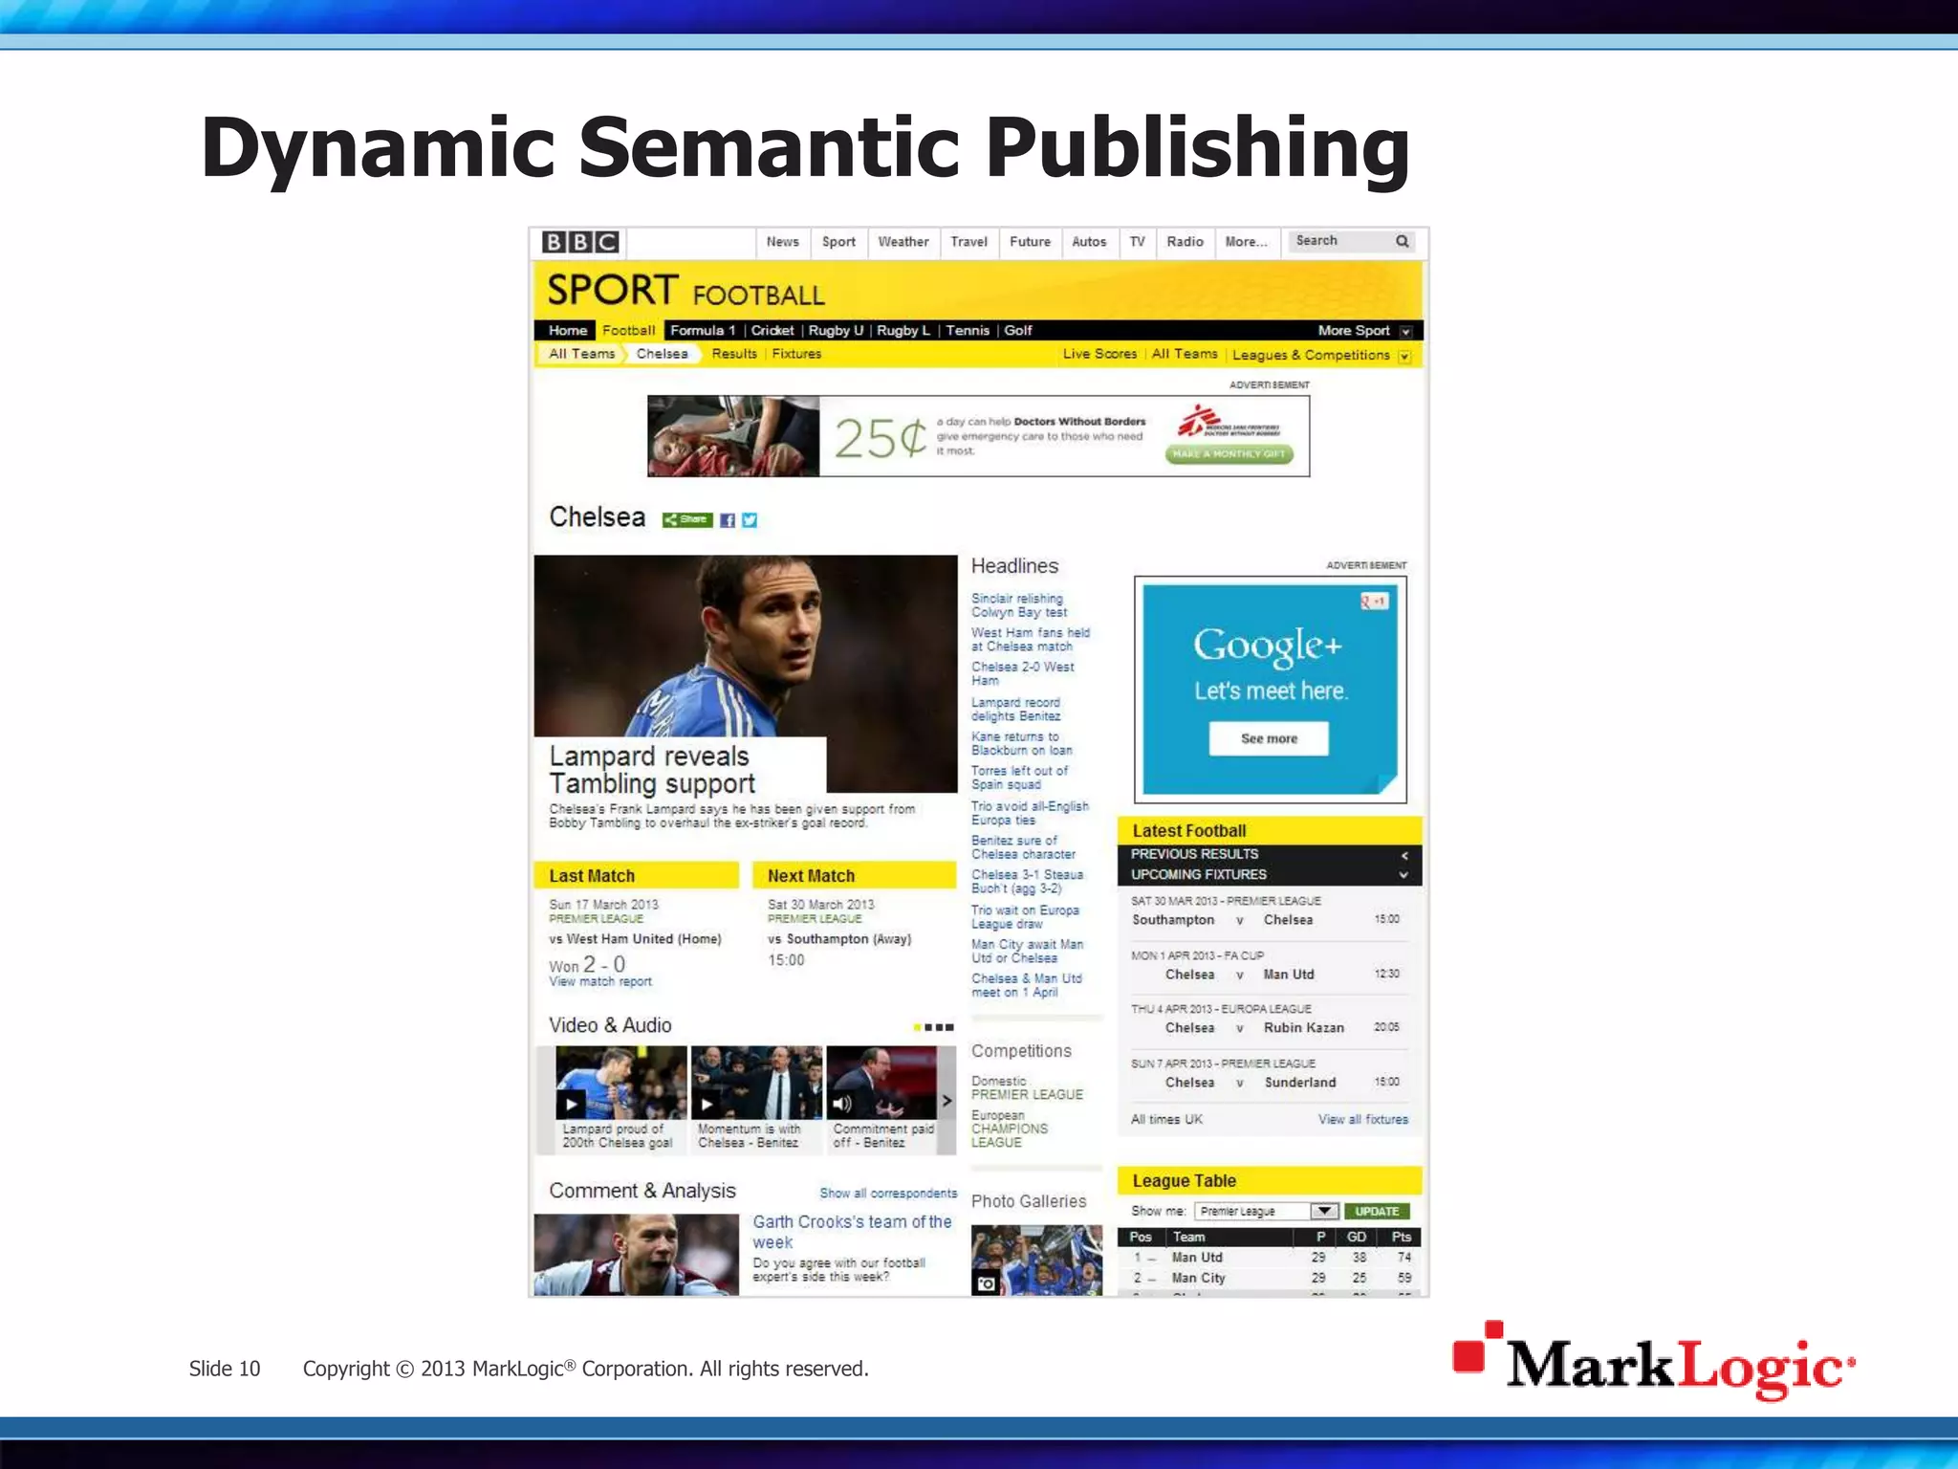
Task: Select Football sport tab
Action: click(x=629, y=331)
